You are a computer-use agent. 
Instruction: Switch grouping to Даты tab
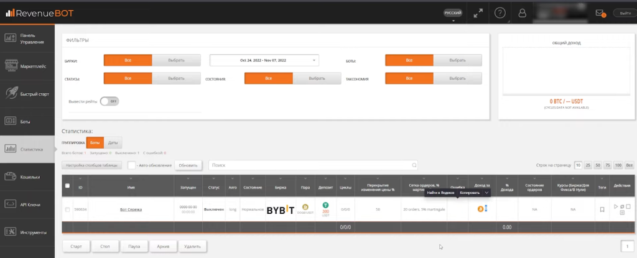point(113,143)
